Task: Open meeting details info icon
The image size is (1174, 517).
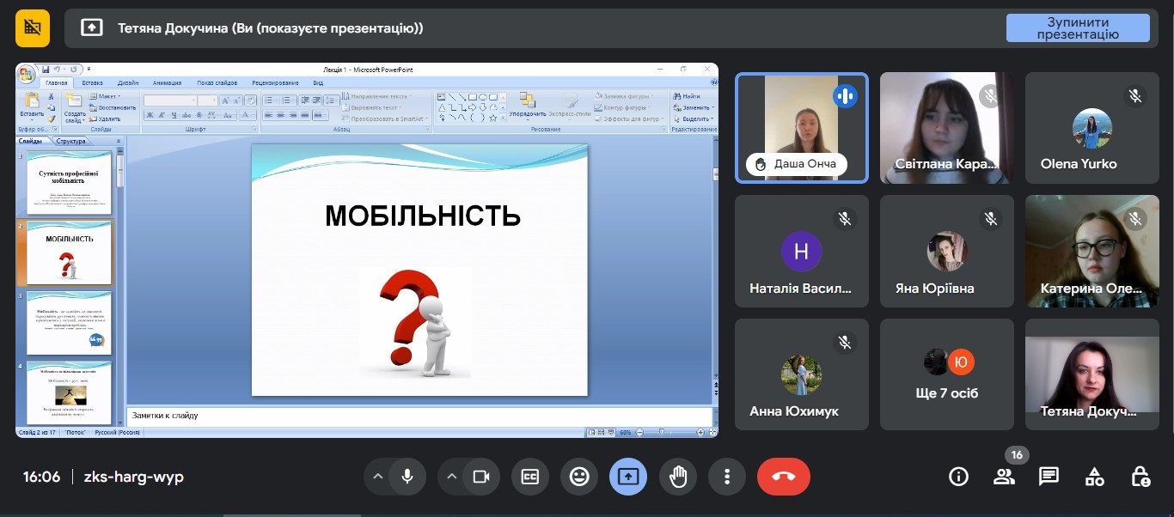Action: click(958, 477)
